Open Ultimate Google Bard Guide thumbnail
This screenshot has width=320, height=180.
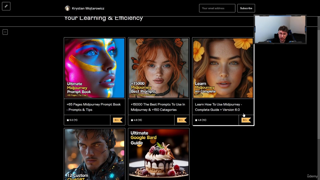click(x=159, y=154)
